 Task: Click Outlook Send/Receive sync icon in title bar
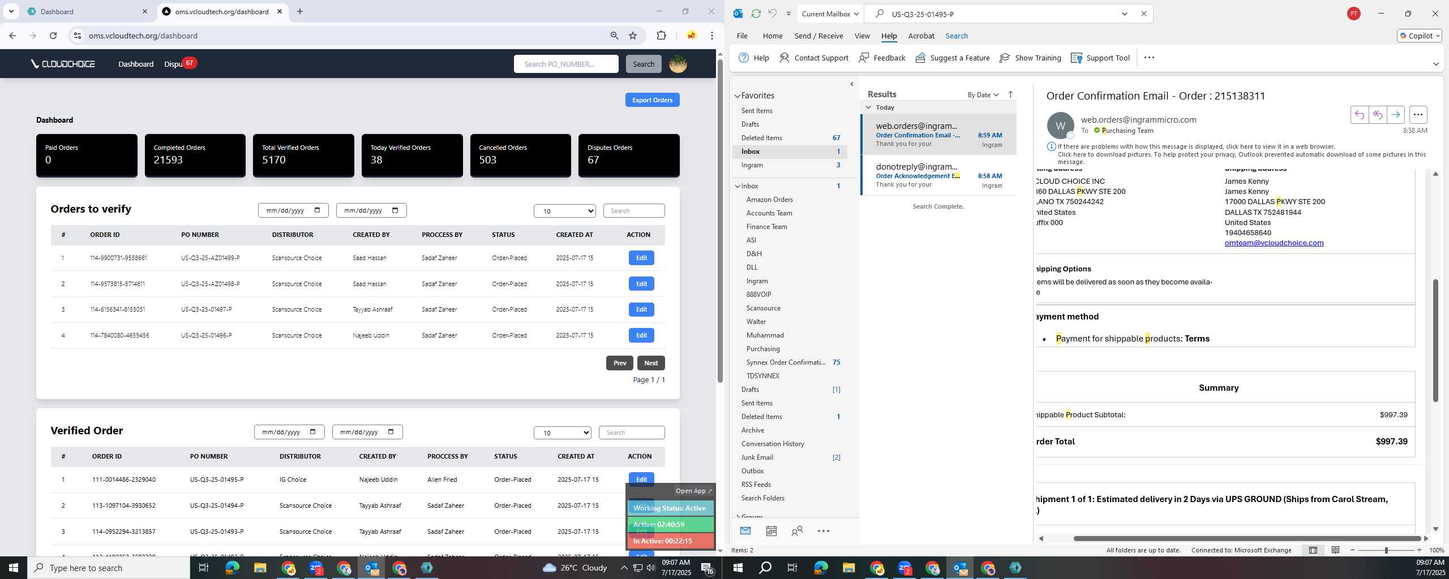756,14
